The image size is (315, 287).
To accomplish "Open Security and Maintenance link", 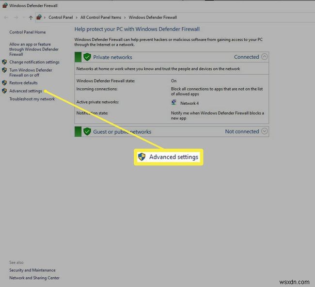I will [32, 271].
